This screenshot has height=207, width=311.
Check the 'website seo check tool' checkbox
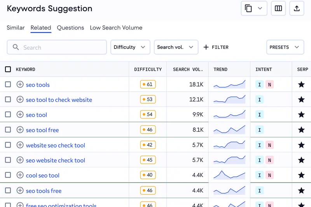8,145
